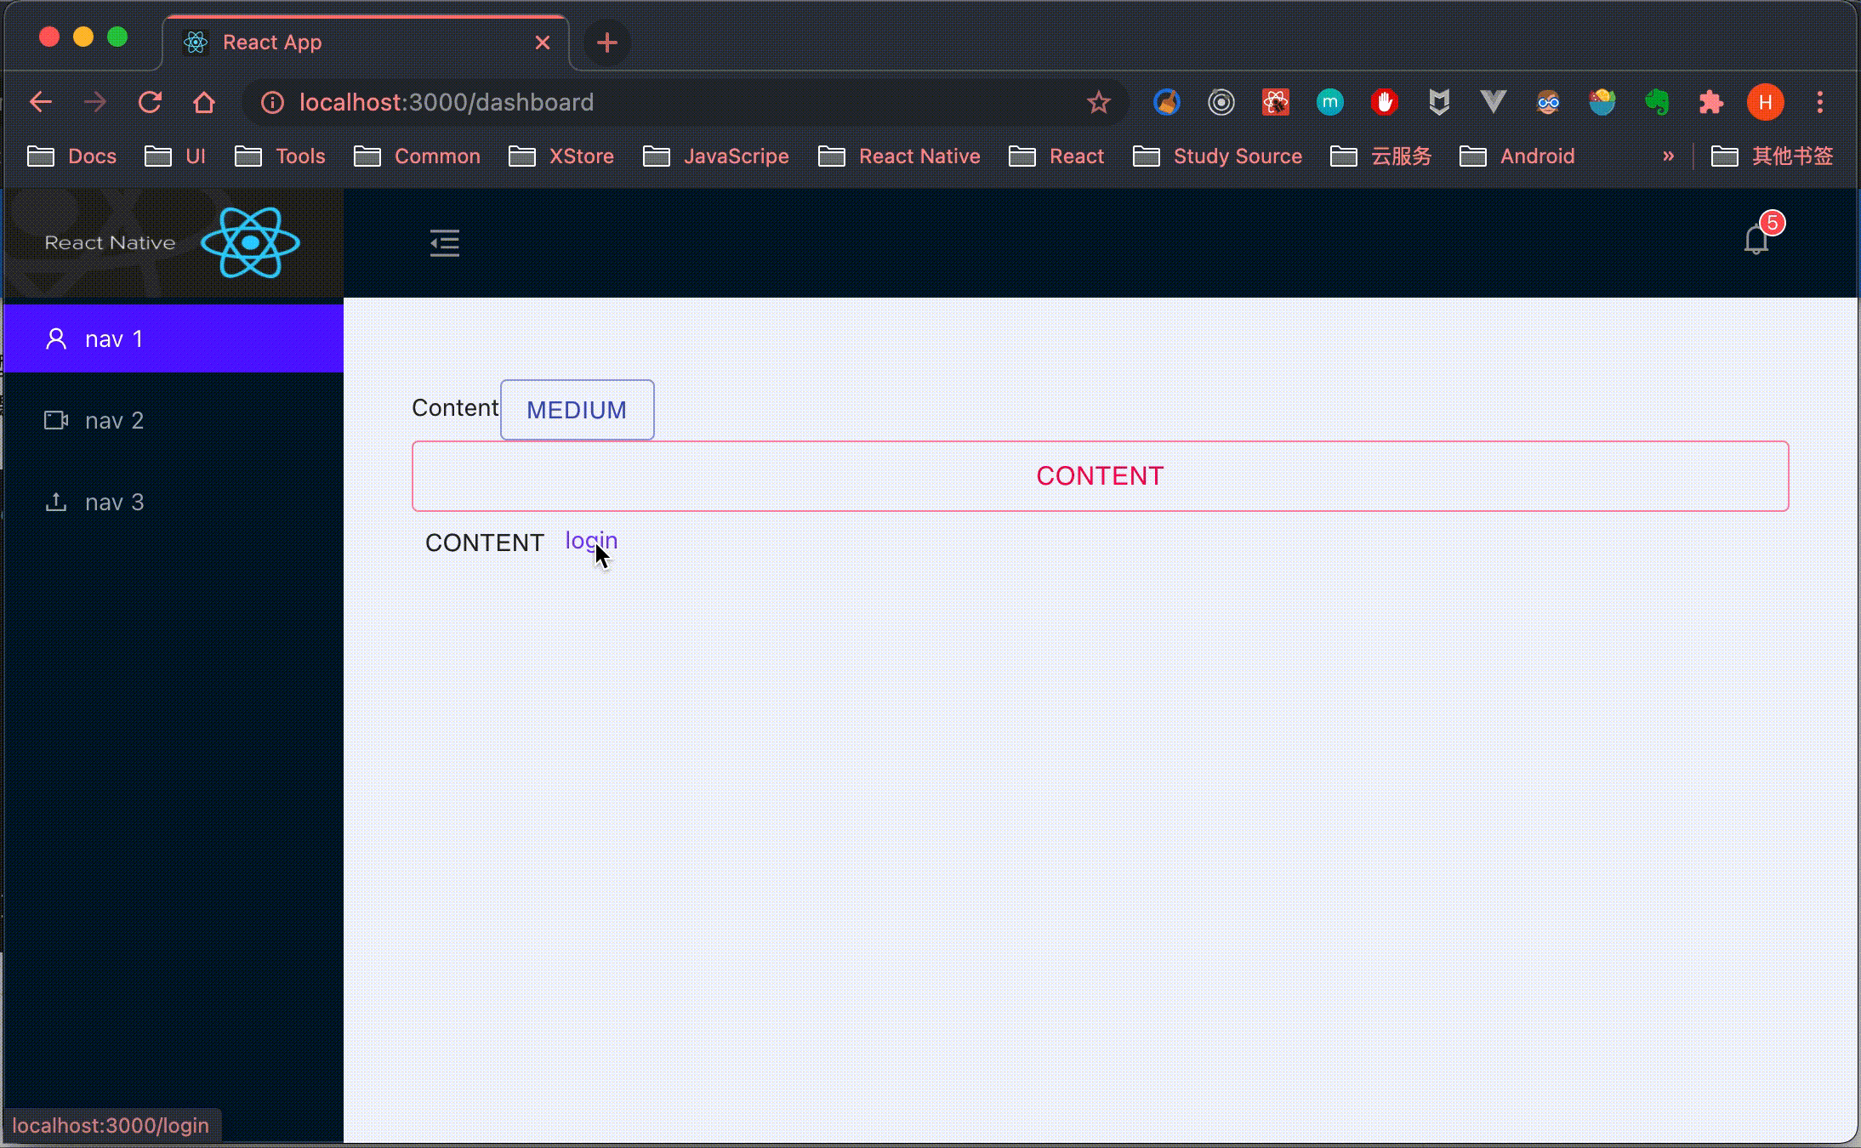Viewport: 1861px width, 1148px height.
Task: Click the login link
Action: click(590, 539)
